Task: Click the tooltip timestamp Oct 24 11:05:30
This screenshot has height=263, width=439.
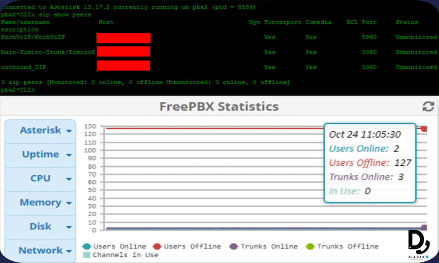Action: (365, 134)
